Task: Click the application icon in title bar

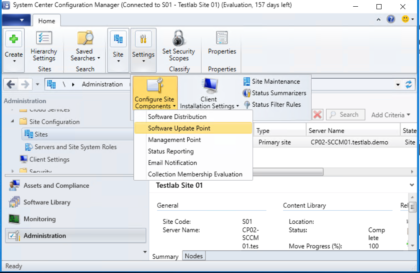Action: click(6, 5)
